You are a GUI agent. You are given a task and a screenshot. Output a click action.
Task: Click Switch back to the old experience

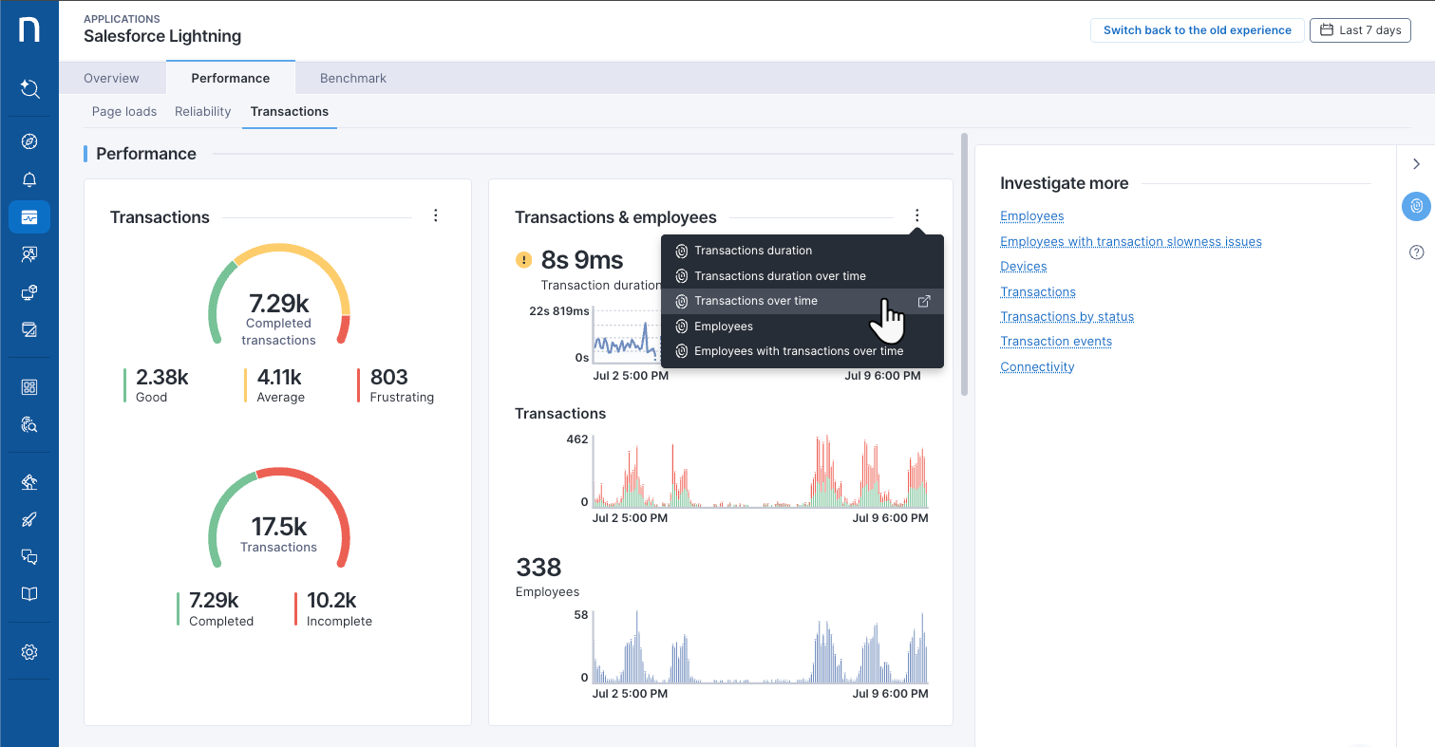(x=1197, y=30)
